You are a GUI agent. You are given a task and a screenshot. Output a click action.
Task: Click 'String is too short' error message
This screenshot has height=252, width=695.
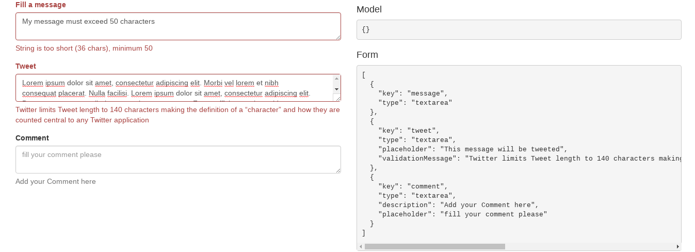[x=84, y=49]
